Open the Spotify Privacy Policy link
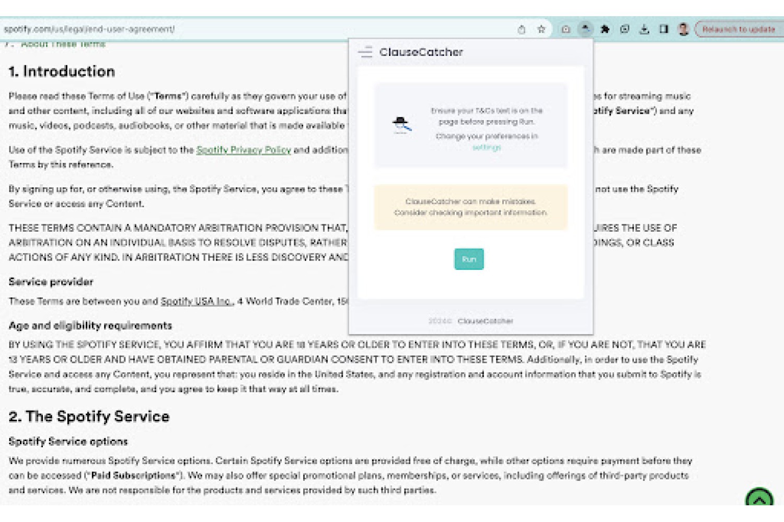 tap(244, 150)
